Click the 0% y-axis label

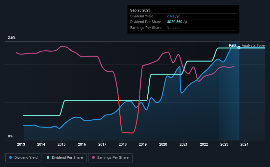(x=10, y=136)
